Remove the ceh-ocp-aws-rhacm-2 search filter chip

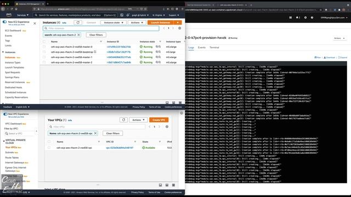[78, 35]
